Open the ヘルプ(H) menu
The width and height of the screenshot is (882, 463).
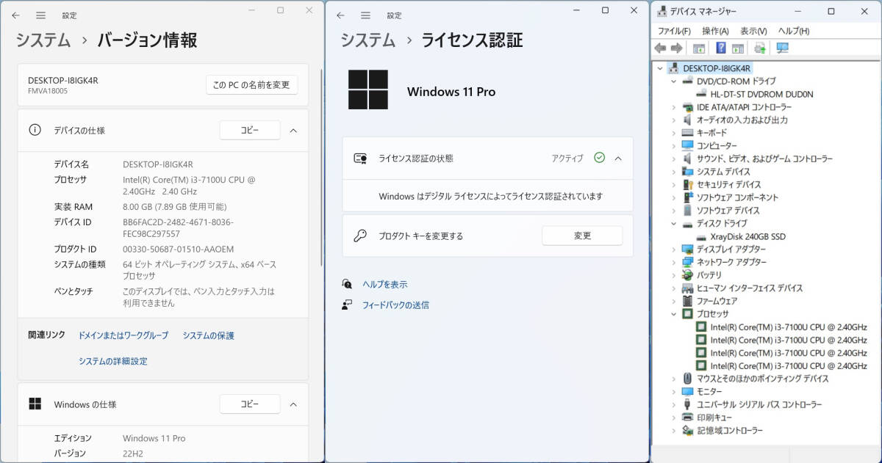[794, 31]
